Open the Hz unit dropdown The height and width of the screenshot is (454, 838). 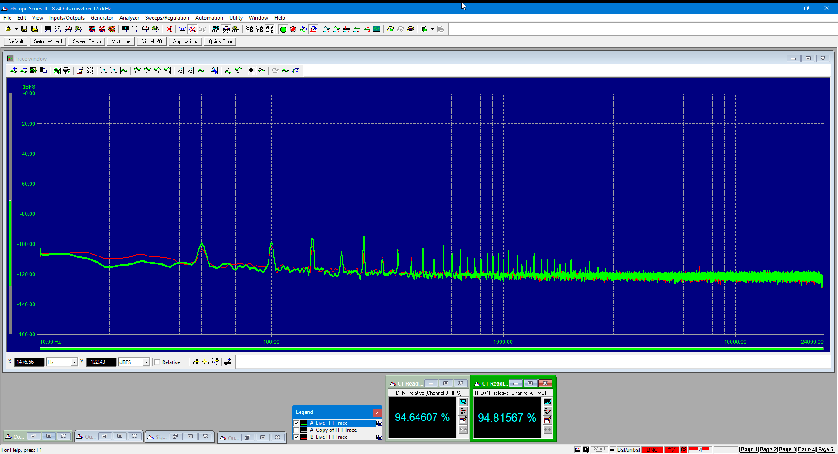coord(74,362)
